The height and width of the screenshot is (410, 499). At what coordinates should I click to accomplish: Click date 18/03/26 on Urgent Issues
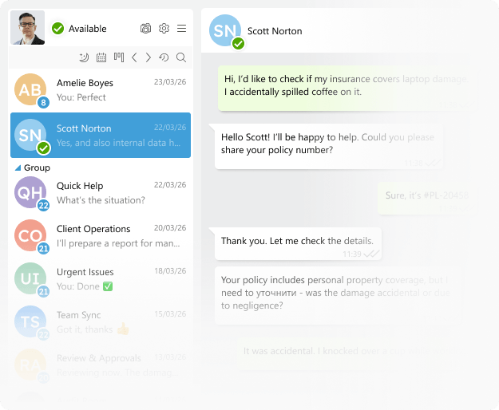point(170,270)
